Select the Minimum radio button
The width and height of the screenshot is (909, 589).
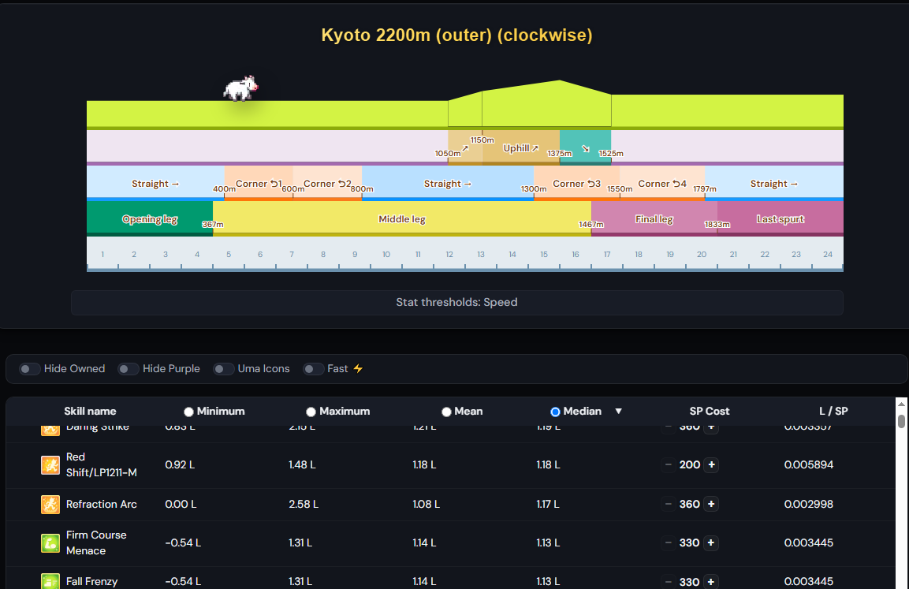188,412
